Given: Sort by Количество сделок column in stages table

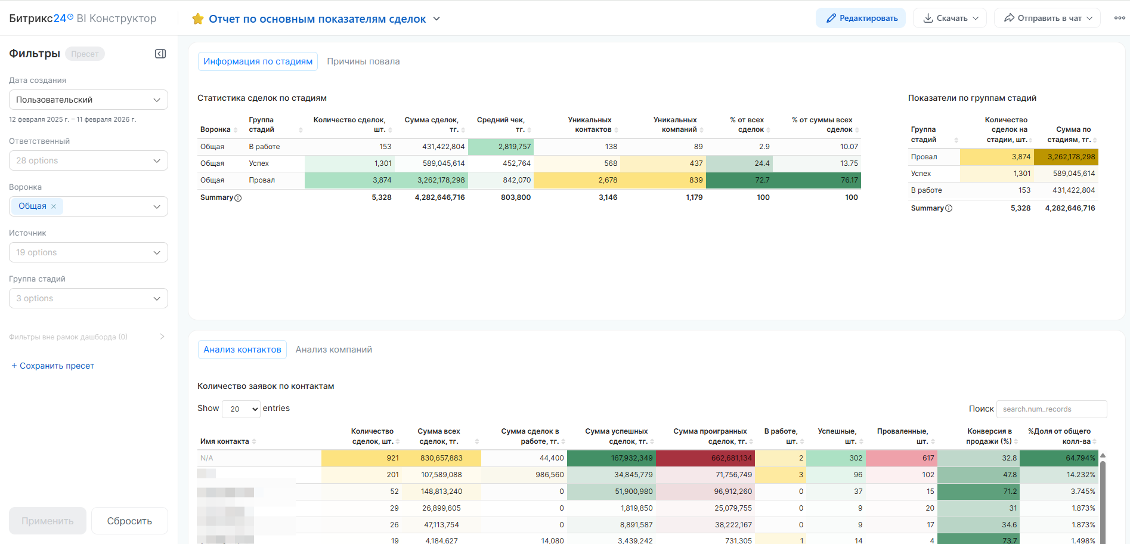Looking at the screenshot, I should [x=350, y=125].
